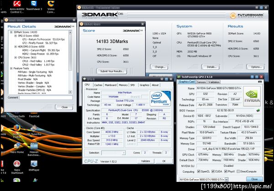The image size is (274, 191).
Task: Switch to Caches tab in CPU-Z
Action: pyautogui.click(x=98, y=85)
